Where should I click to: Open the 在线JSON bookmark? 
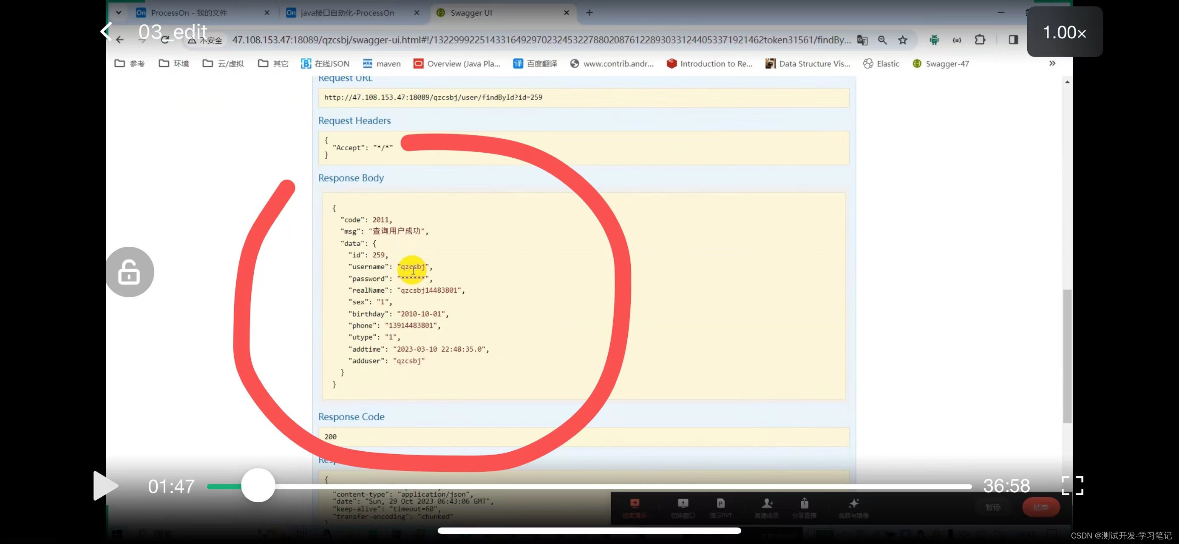coord(326,64)
